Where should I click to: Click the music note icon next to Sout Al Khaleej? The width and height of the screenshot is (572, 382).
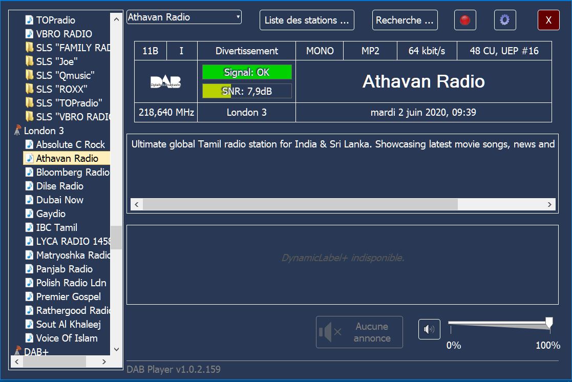point(29,324)
